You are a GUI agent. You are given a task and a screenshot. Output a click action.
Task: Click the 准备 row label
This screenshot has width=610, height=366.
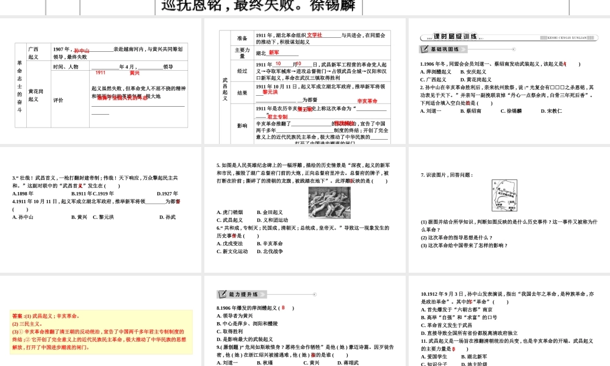(242, 38)
